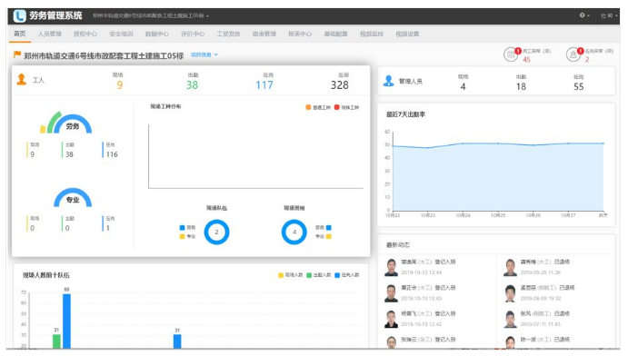Toggle the red 特殊工种 legend swatch

coord(337,107)
